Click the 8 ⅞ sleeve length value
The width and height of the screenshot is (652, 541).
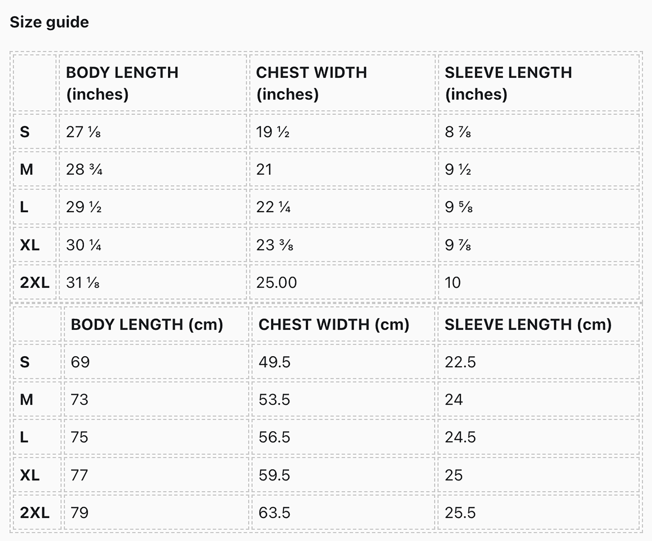click(x=458, y=132)
